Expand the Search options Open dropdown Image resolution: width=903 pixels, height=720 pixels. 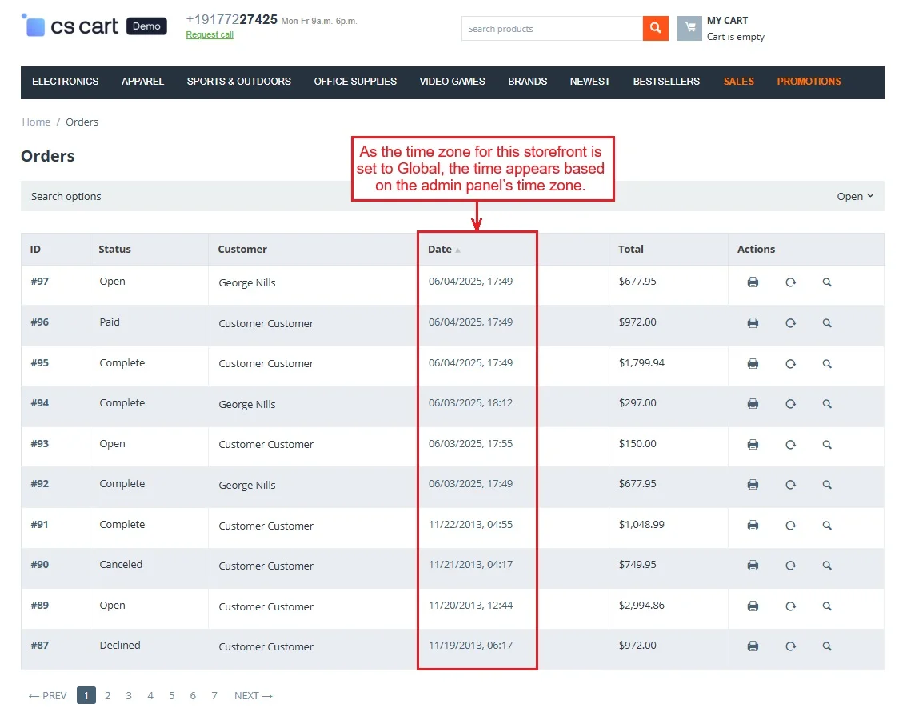coord(854,197)
